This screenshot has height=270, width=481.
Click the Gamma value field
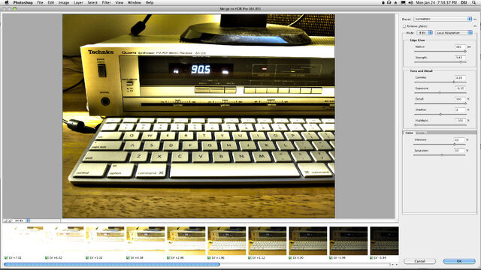point(460,78)
